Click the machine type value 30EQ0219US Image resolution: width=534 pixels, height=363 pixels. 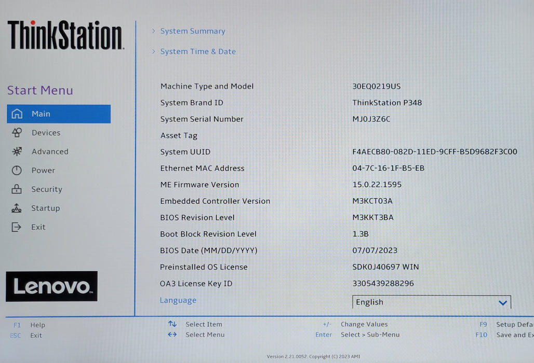click(x=376, y=86)
